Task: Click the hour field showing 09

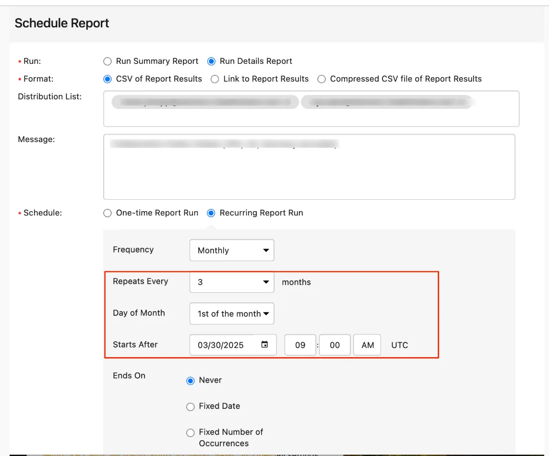Action: tap(300, 345)
